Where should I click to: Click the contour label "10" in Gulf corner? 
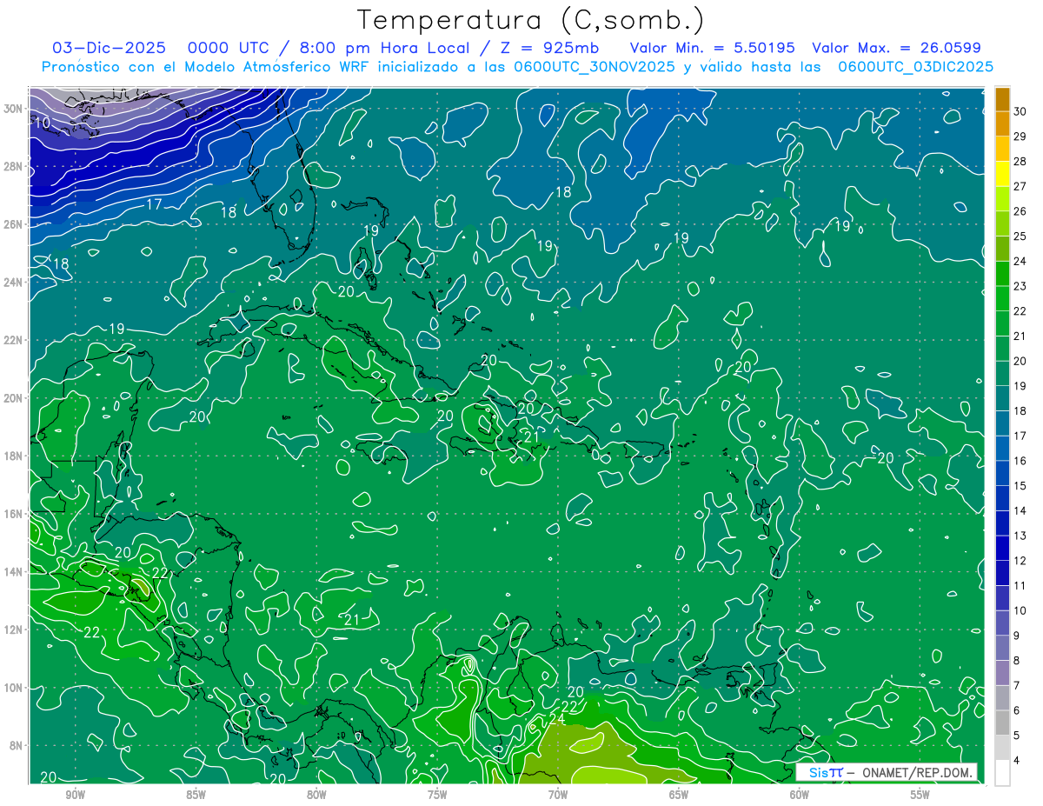[41, 123]
